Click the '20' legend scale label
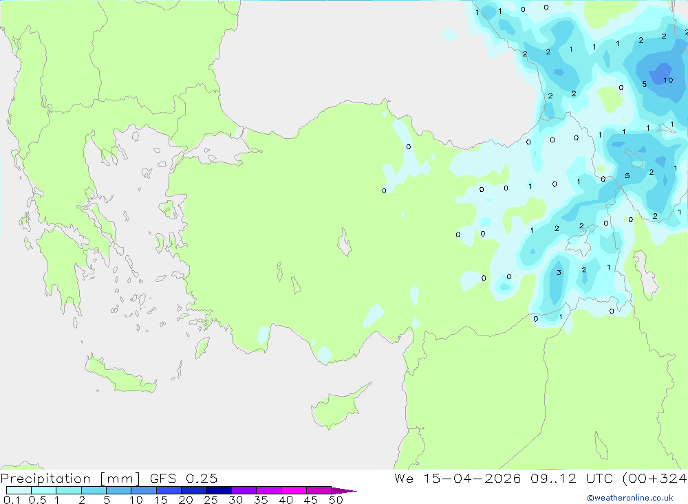Viewport: 688px width, 504px height. (186, 500)
